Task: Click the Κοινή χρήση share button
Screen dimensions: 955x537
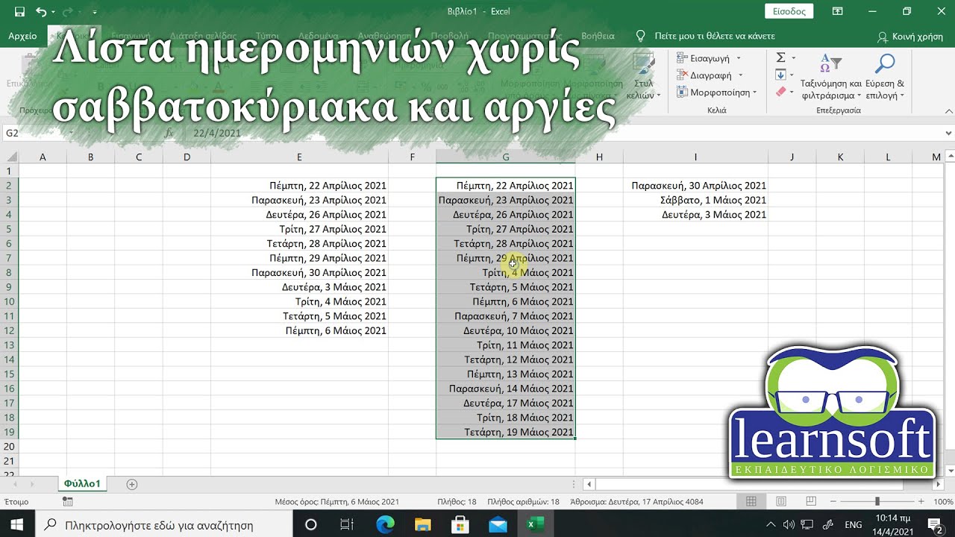Action: point(910,37)
